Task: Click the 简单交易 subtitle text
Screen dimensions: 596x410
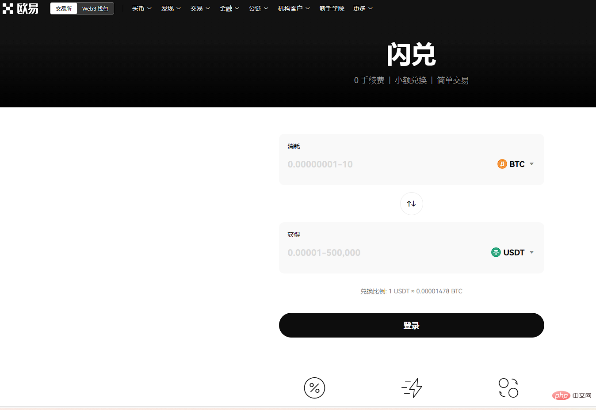Action: 453,80
